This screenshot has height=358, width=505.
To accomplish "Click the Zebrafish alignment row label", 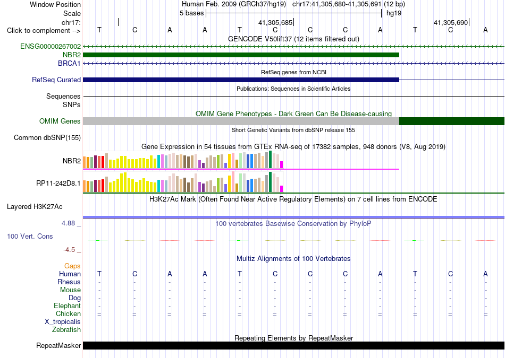I will click(66, 330).
